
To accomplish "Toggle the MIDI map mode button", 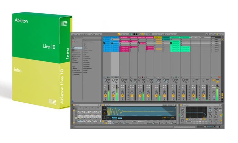I will (x=215, y=34).
